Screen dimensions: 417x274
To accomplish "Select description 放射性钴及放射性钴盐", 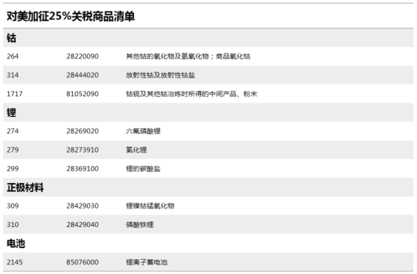I will (160, 75).
